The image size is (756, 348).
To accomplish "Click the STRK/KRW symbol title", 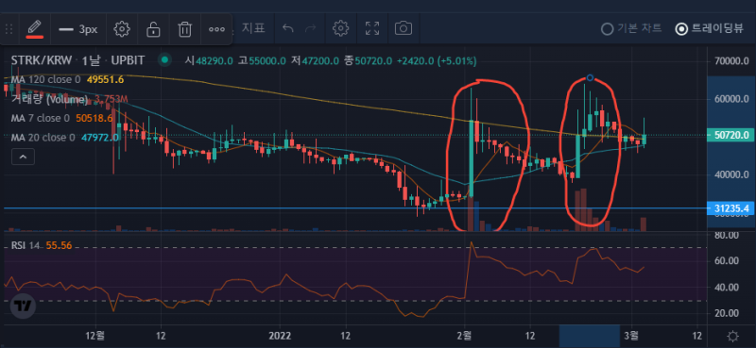I will 42,60.
